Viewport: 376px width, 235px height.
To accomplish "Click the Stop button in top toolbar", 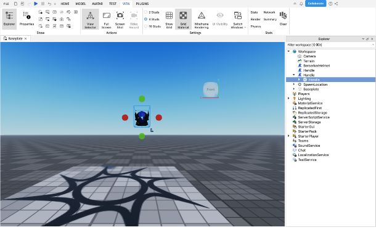I will (43, 4).
